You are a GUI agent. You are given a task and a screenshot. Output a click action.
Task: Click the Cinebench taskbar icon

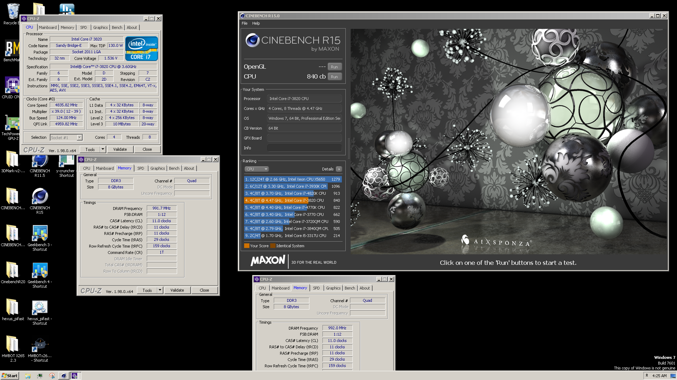coord(64,376)
